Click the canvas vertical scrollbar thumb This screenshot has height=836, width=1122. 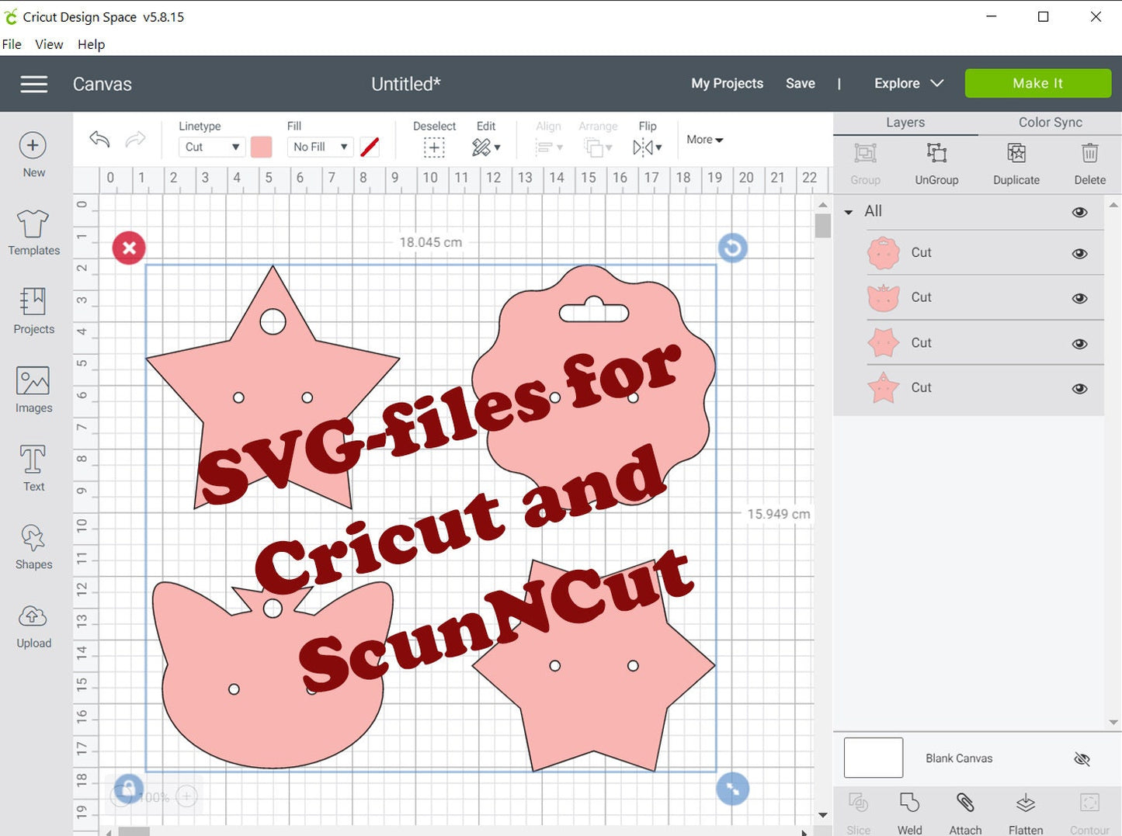pyautogui.click(x=823, y=225)
